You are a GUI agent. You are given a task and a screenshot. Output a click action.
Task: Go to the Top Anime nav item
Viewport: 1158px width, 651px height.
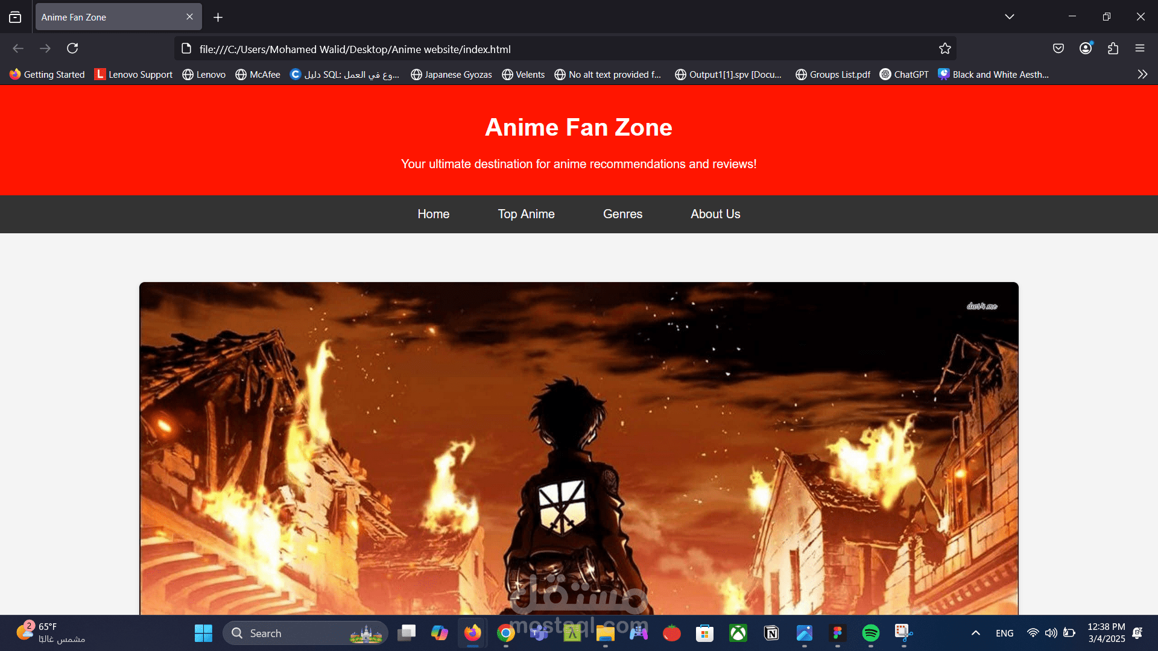(526, 214)
